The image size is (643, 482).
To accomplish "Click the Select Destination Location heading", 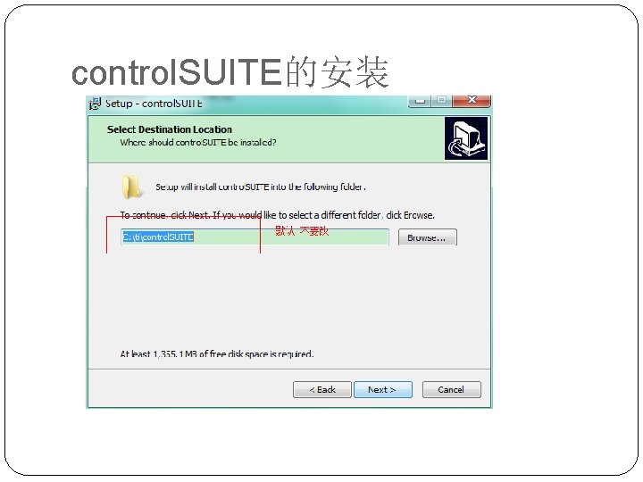I will tap(170, 129).
